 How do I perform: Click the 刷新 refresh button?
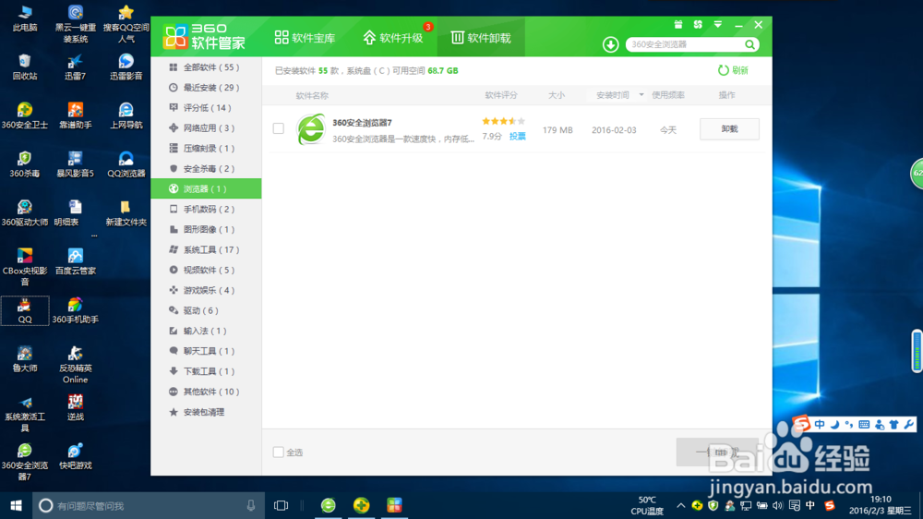pyautogui.click(x=733, y=70)
